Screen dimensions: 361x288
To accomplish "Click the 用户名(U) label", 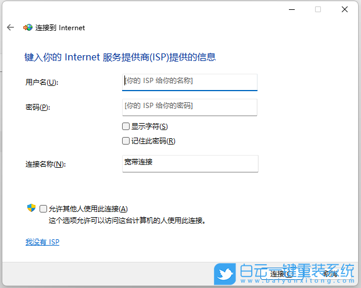I will pos(42,82).
